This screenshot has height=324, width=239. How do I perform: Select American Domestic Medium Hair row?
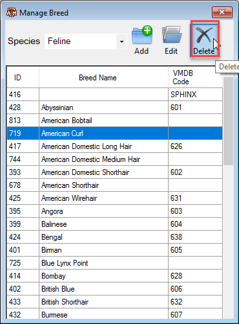115,159
